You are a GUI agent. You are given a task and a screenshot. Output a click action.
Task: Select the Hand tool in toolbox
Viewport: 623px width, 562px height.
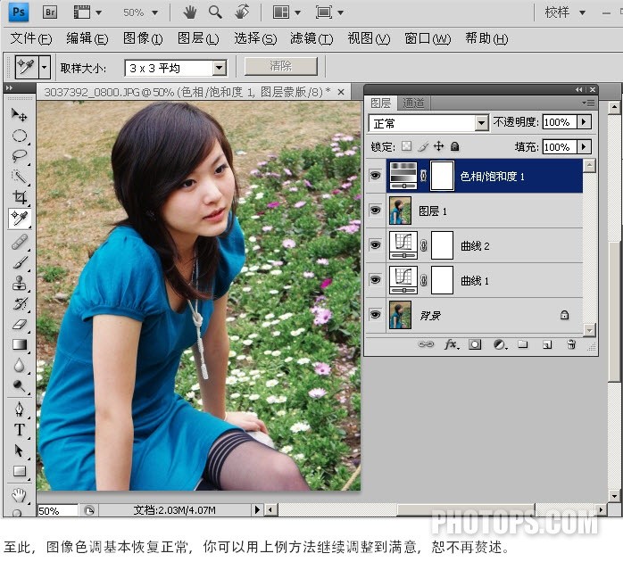click(19, 495)
